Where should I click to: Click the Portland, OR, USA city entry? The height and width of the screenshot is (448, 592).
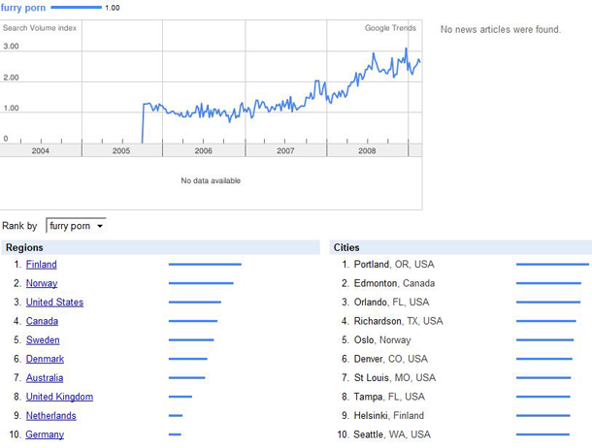394,265
